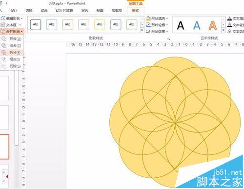Apply the blue A WordArt style
Viewport: 244px width, 189px height.
(197, 25)
